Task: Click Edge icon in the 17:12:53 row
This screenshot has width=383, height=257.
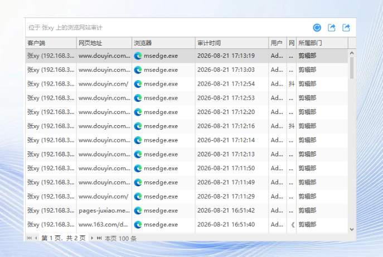Action: 138,98
